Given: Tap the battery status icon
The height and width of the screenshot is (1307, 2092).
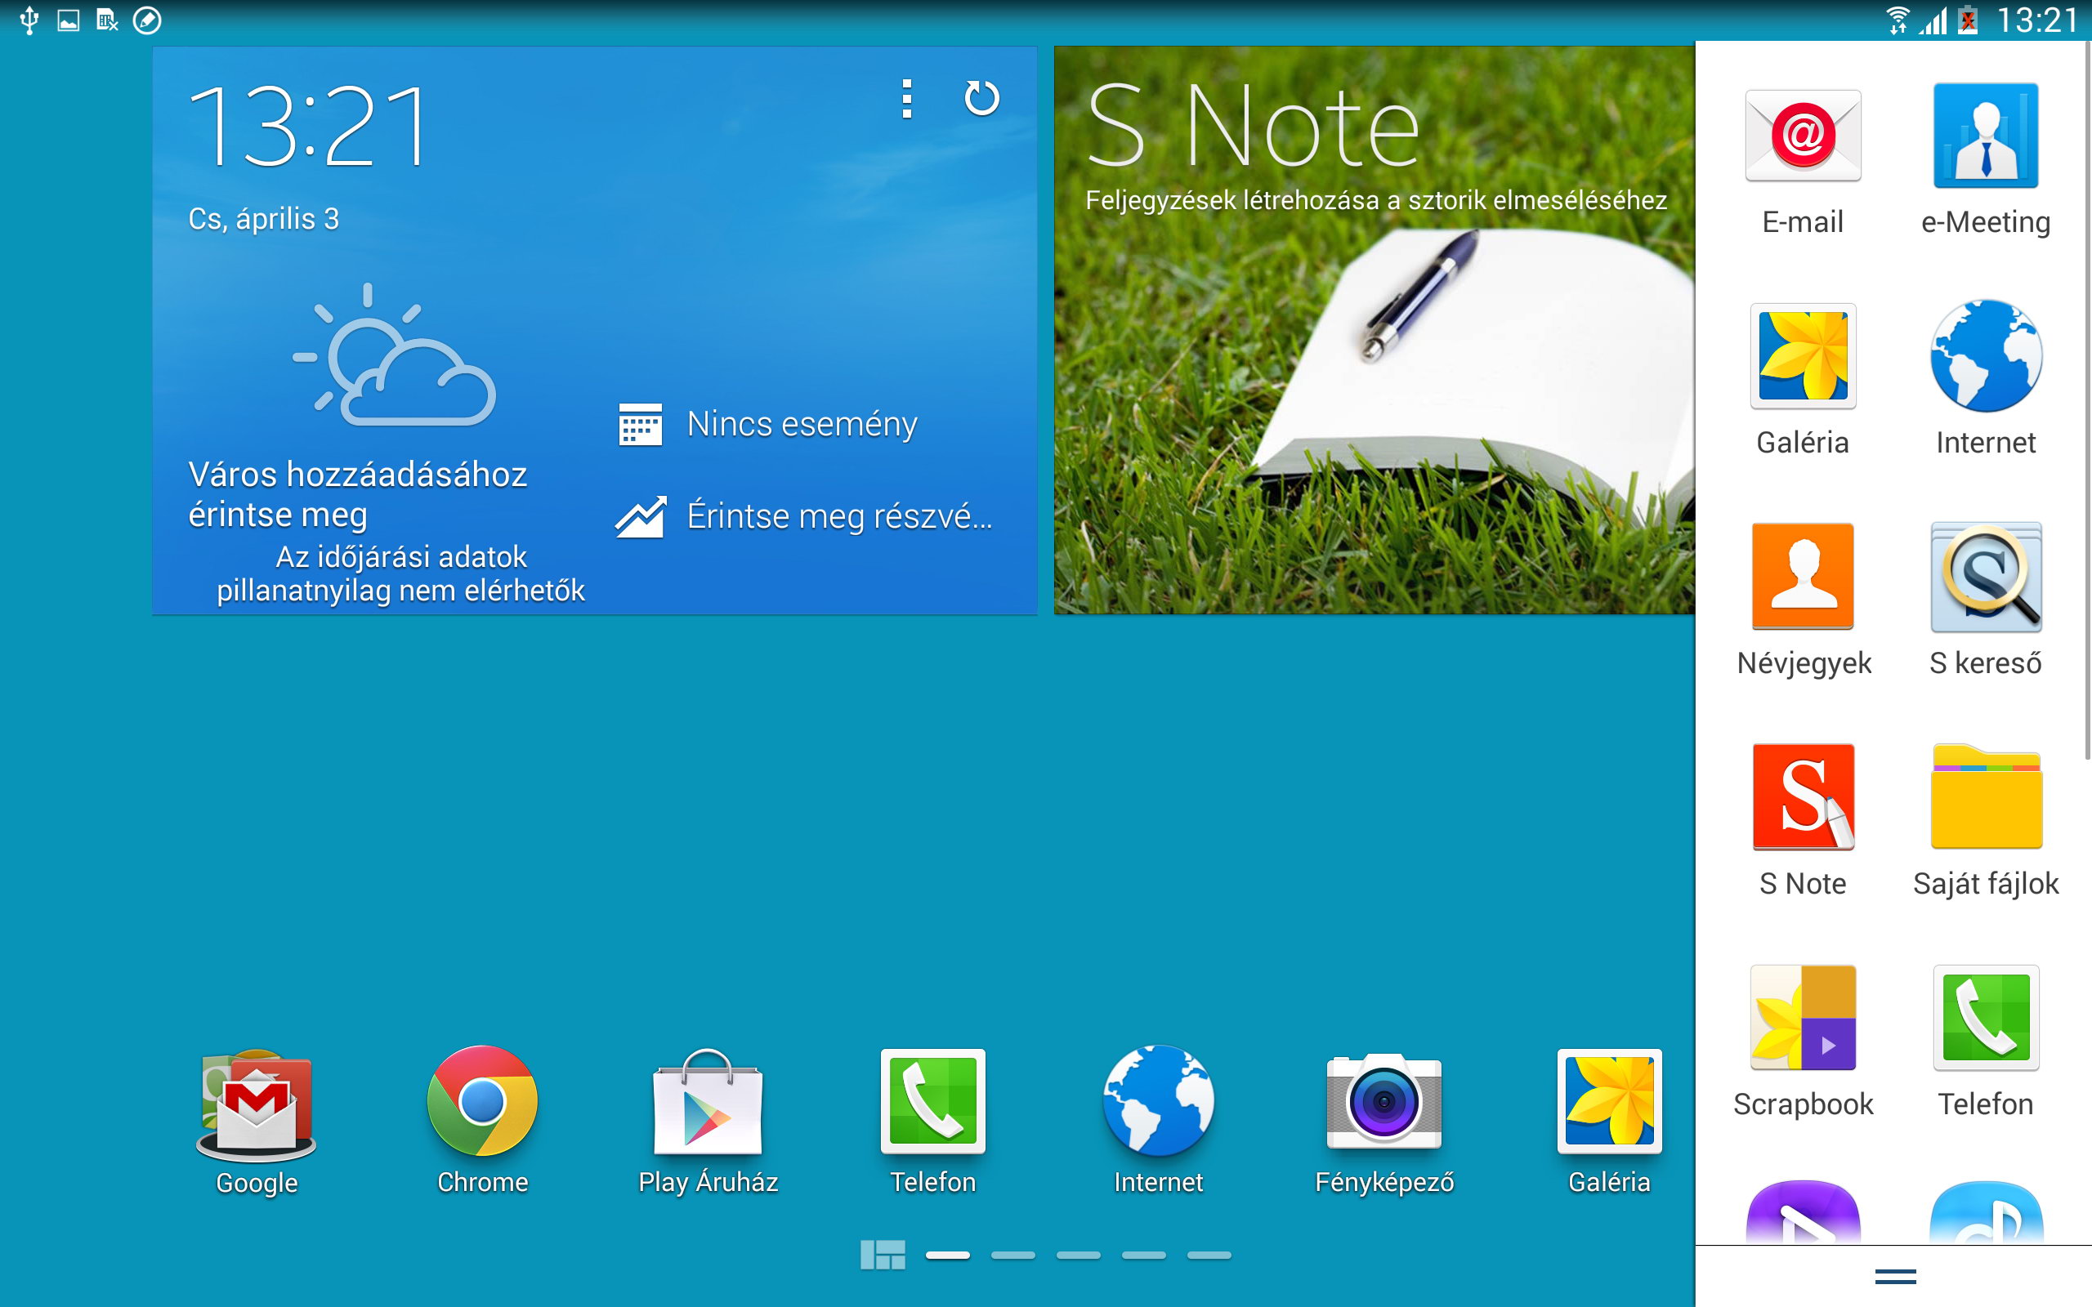Looking at the screenshot, I should [1969, 20].
